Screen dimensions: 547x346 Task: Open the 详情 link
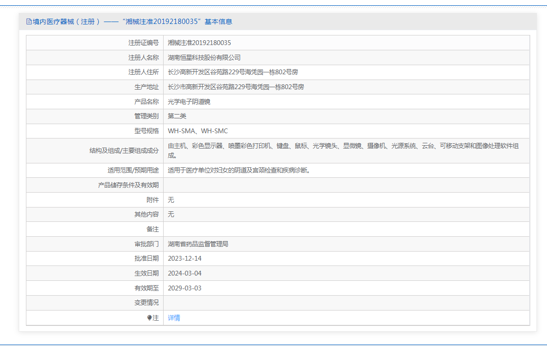[x=174, y=318]
